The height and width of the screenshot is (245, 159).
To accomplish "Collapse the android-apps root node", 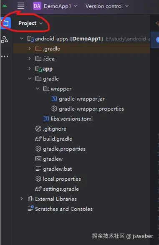I will pos(22,38).
